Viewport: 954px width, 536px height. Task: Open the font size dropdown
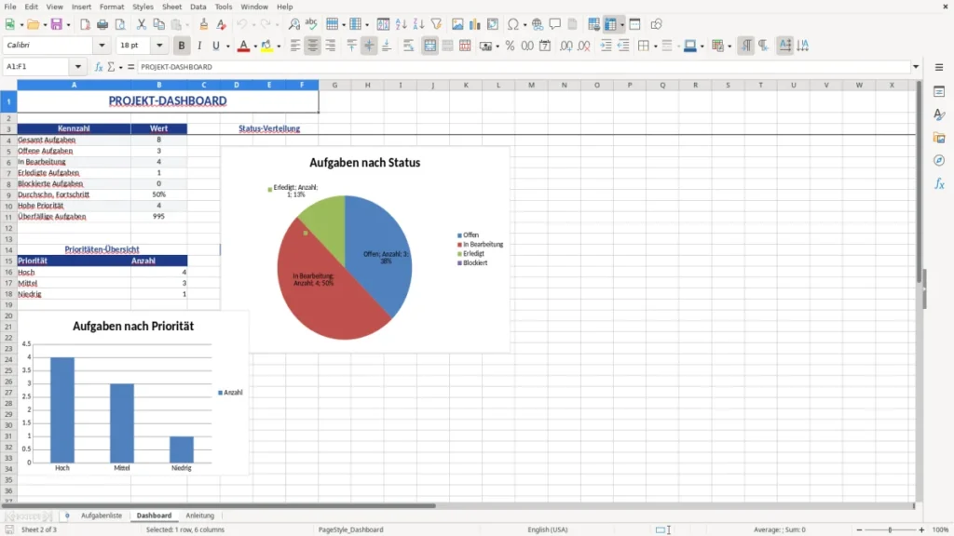coord(159,46)
